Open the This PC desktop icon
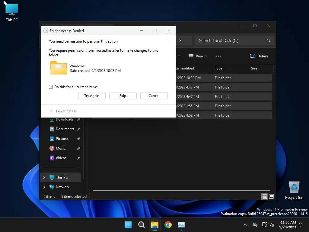The width and height of the screenshot is (309, 232). click(12, 12)
